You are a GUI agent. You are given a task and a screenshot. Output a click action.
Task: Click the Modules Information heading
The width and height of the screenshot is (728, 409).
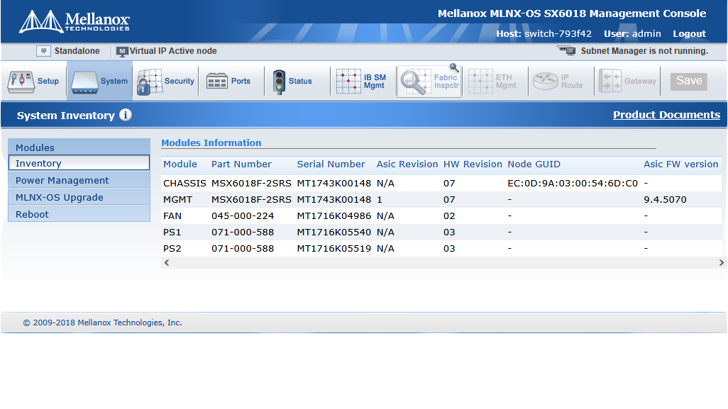tap(211, 142)
